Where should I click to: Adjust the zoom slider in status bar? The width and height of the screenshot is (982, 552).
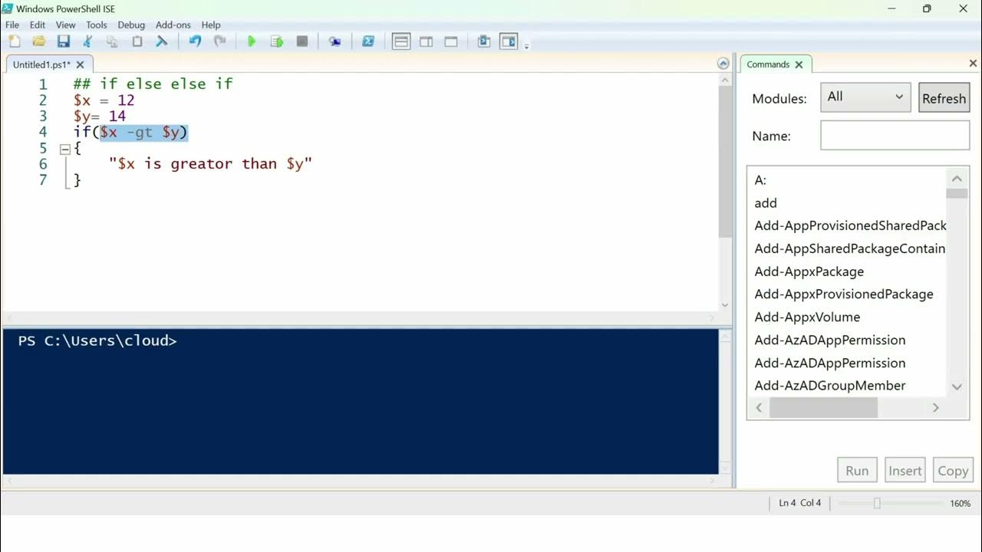coord(877,504)
